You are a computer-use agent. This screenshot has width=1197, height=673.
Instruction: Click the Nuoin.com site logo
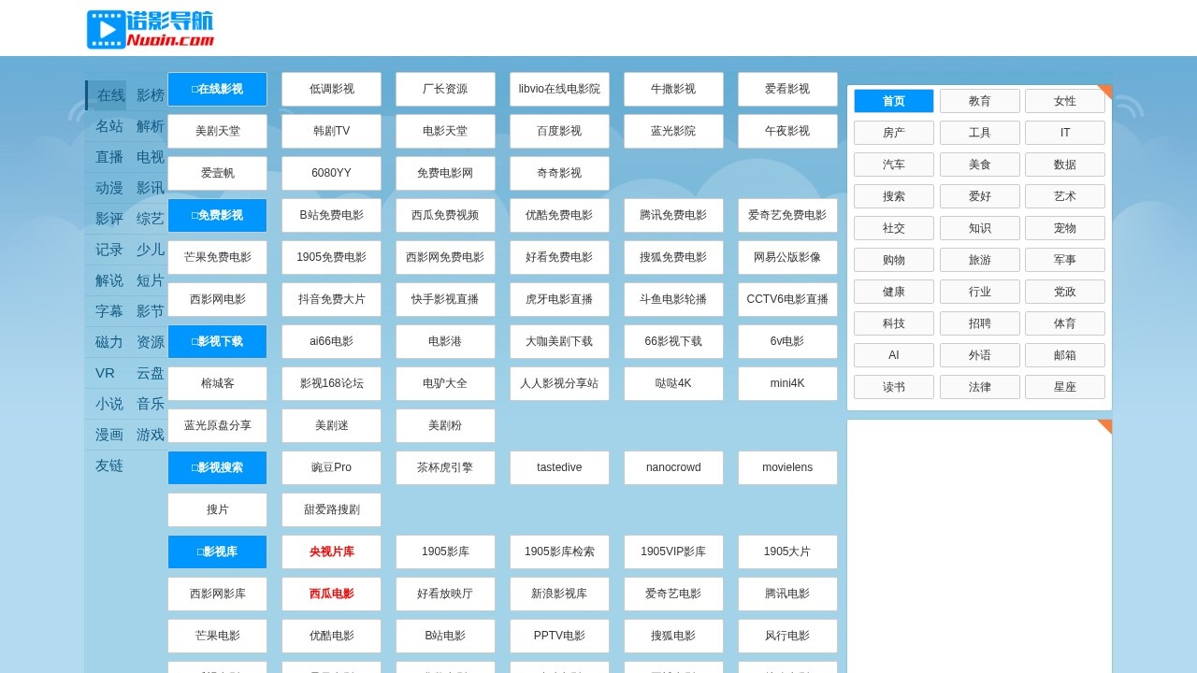pyautogui.click(x=151, y=29)
